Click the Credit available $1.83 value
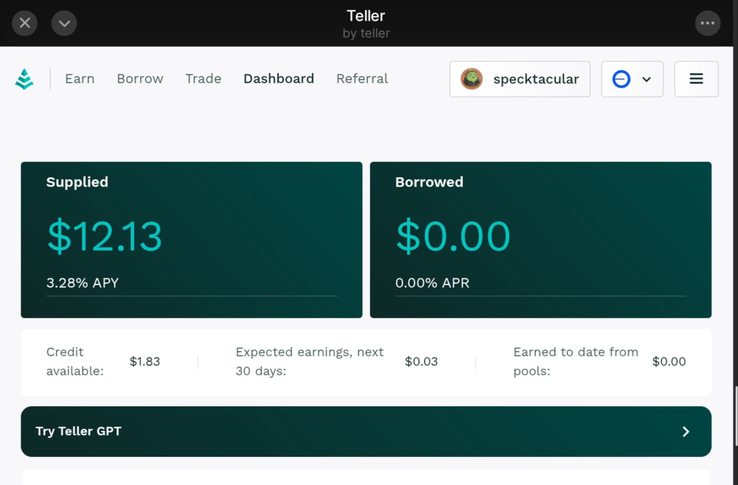738x485 pixels. pos(145,361)
